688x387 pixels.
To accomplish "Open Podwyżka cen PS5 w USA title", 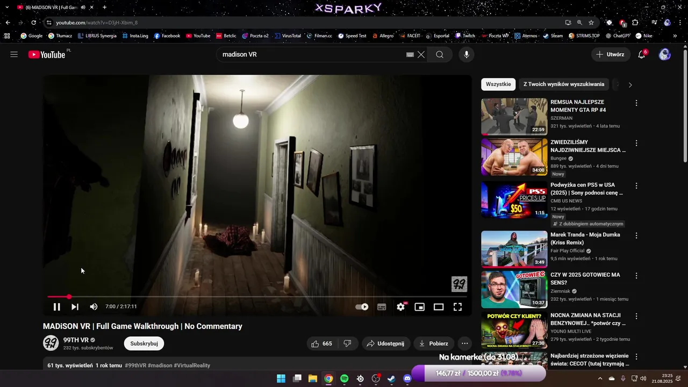I will pyautogui.click(x=587, y=189).
